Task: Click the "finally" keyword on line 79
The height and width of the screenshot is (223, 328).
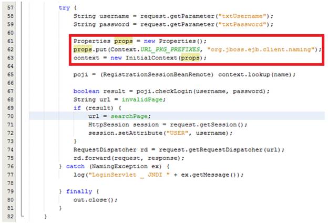Action: tap(79, 191)
